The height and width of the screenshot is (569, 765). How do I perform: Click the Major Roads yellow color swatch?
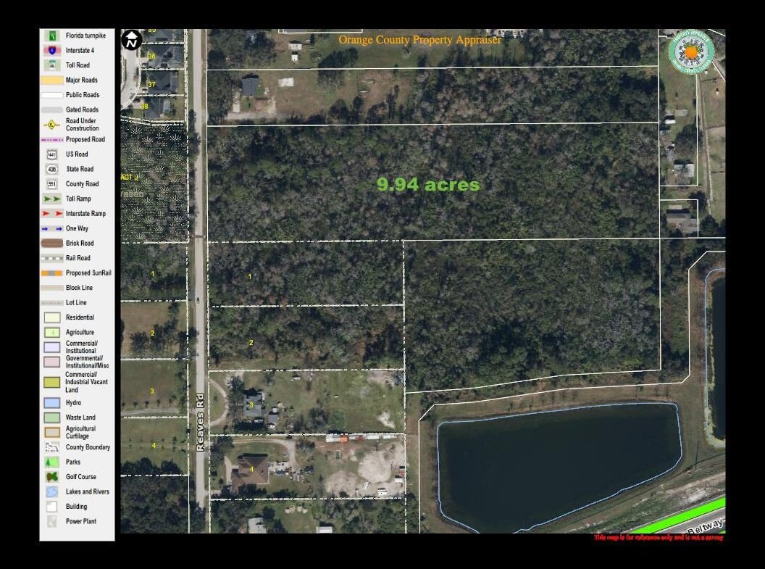pyautogui.click(x=51, y=80)
